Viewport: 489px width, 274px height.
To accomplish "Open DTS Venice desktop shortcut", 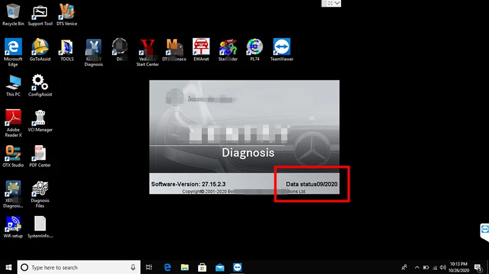I will [67, 14].
